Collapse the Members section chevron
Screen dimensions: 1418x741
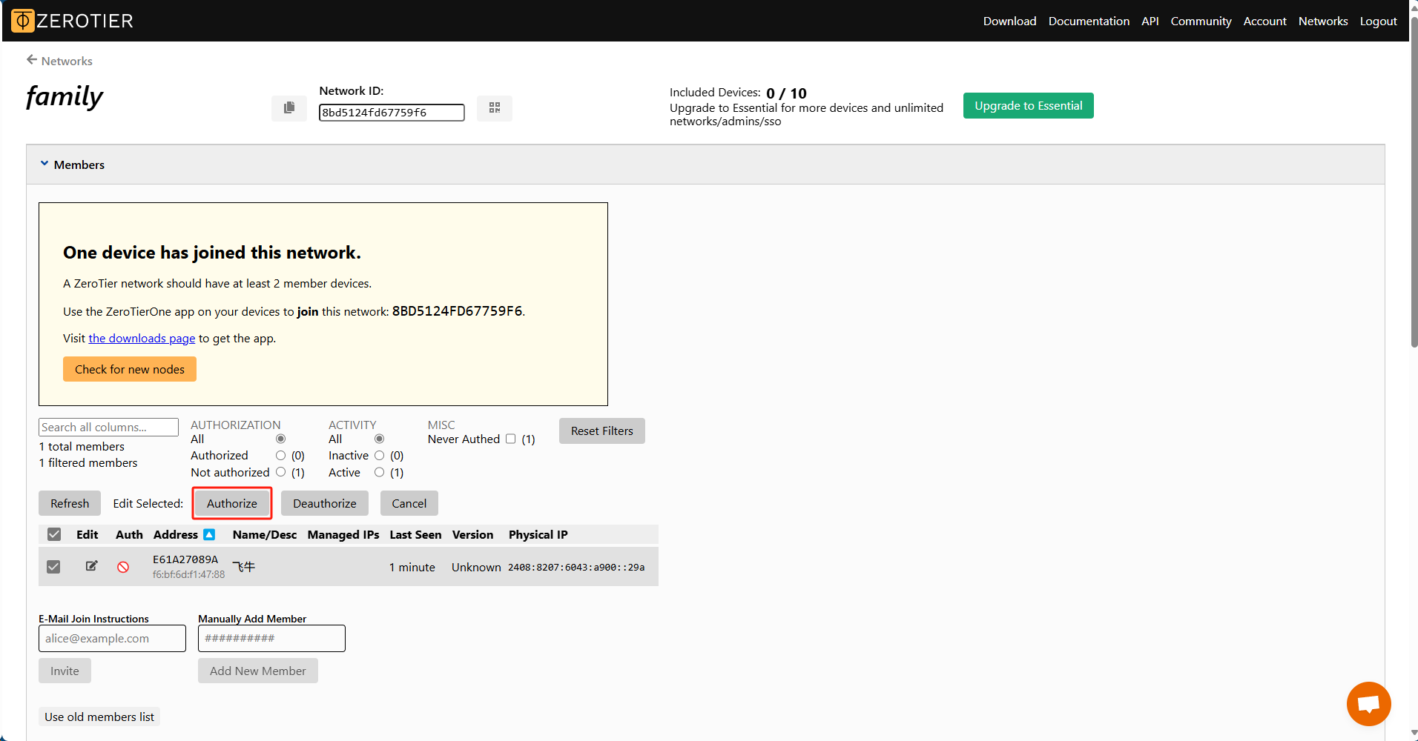(x=44, y=164)
